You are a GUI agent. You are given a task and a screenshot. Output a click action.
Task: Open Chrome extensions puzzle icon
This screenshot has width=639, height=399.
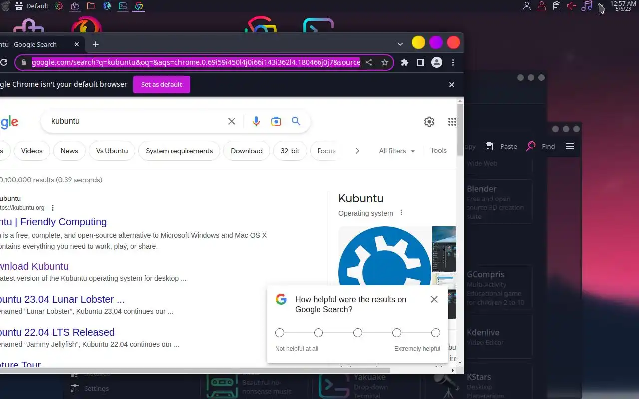(x=405, y=62)
